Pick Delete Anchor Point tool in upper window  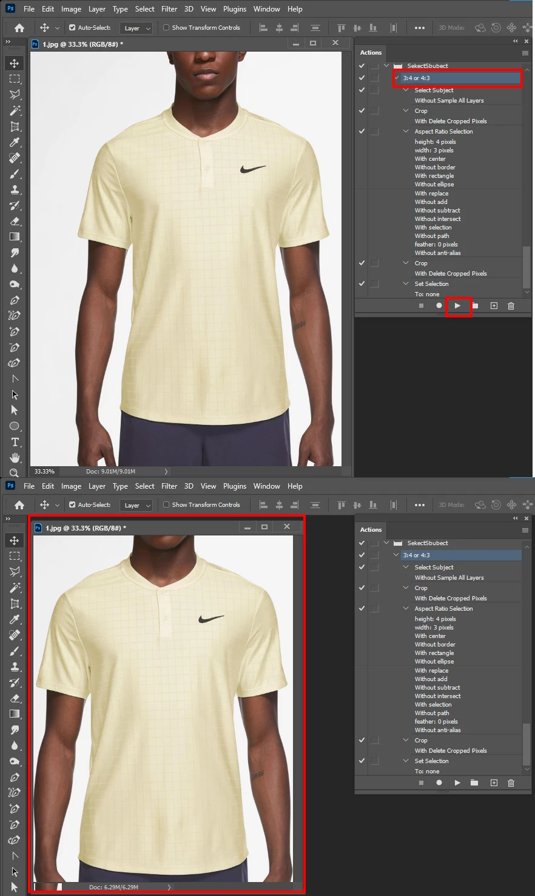[x=15, y=347]
